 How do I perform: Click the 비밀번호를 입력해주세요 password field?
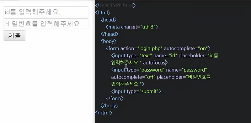46,24
